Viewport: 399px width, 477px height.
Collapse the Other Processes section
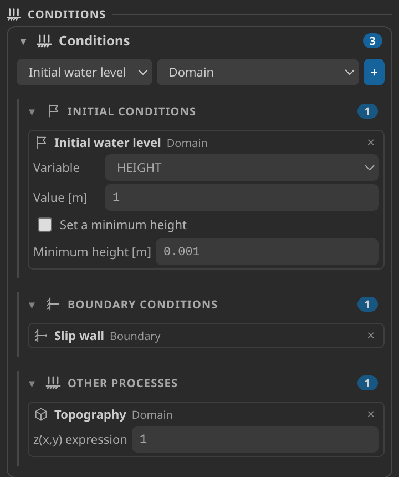(x=32, y=384)
